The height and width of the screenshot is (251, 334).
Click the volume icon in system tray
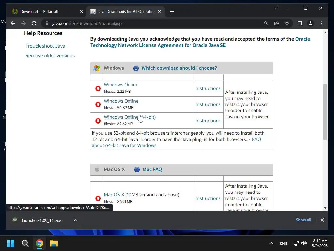point(304,243)
